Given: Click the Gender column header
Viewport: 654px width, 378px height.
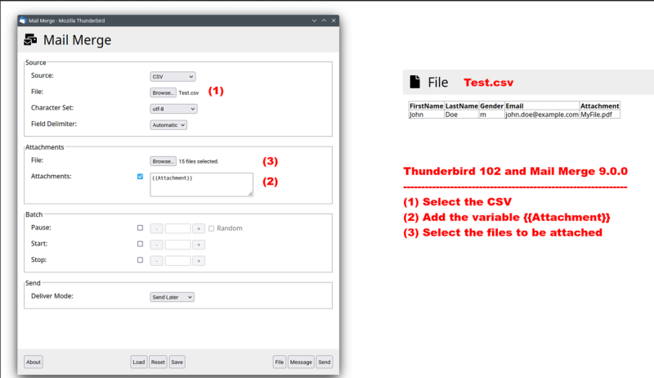Looking at the screenshot, I should tap(492, 106).
